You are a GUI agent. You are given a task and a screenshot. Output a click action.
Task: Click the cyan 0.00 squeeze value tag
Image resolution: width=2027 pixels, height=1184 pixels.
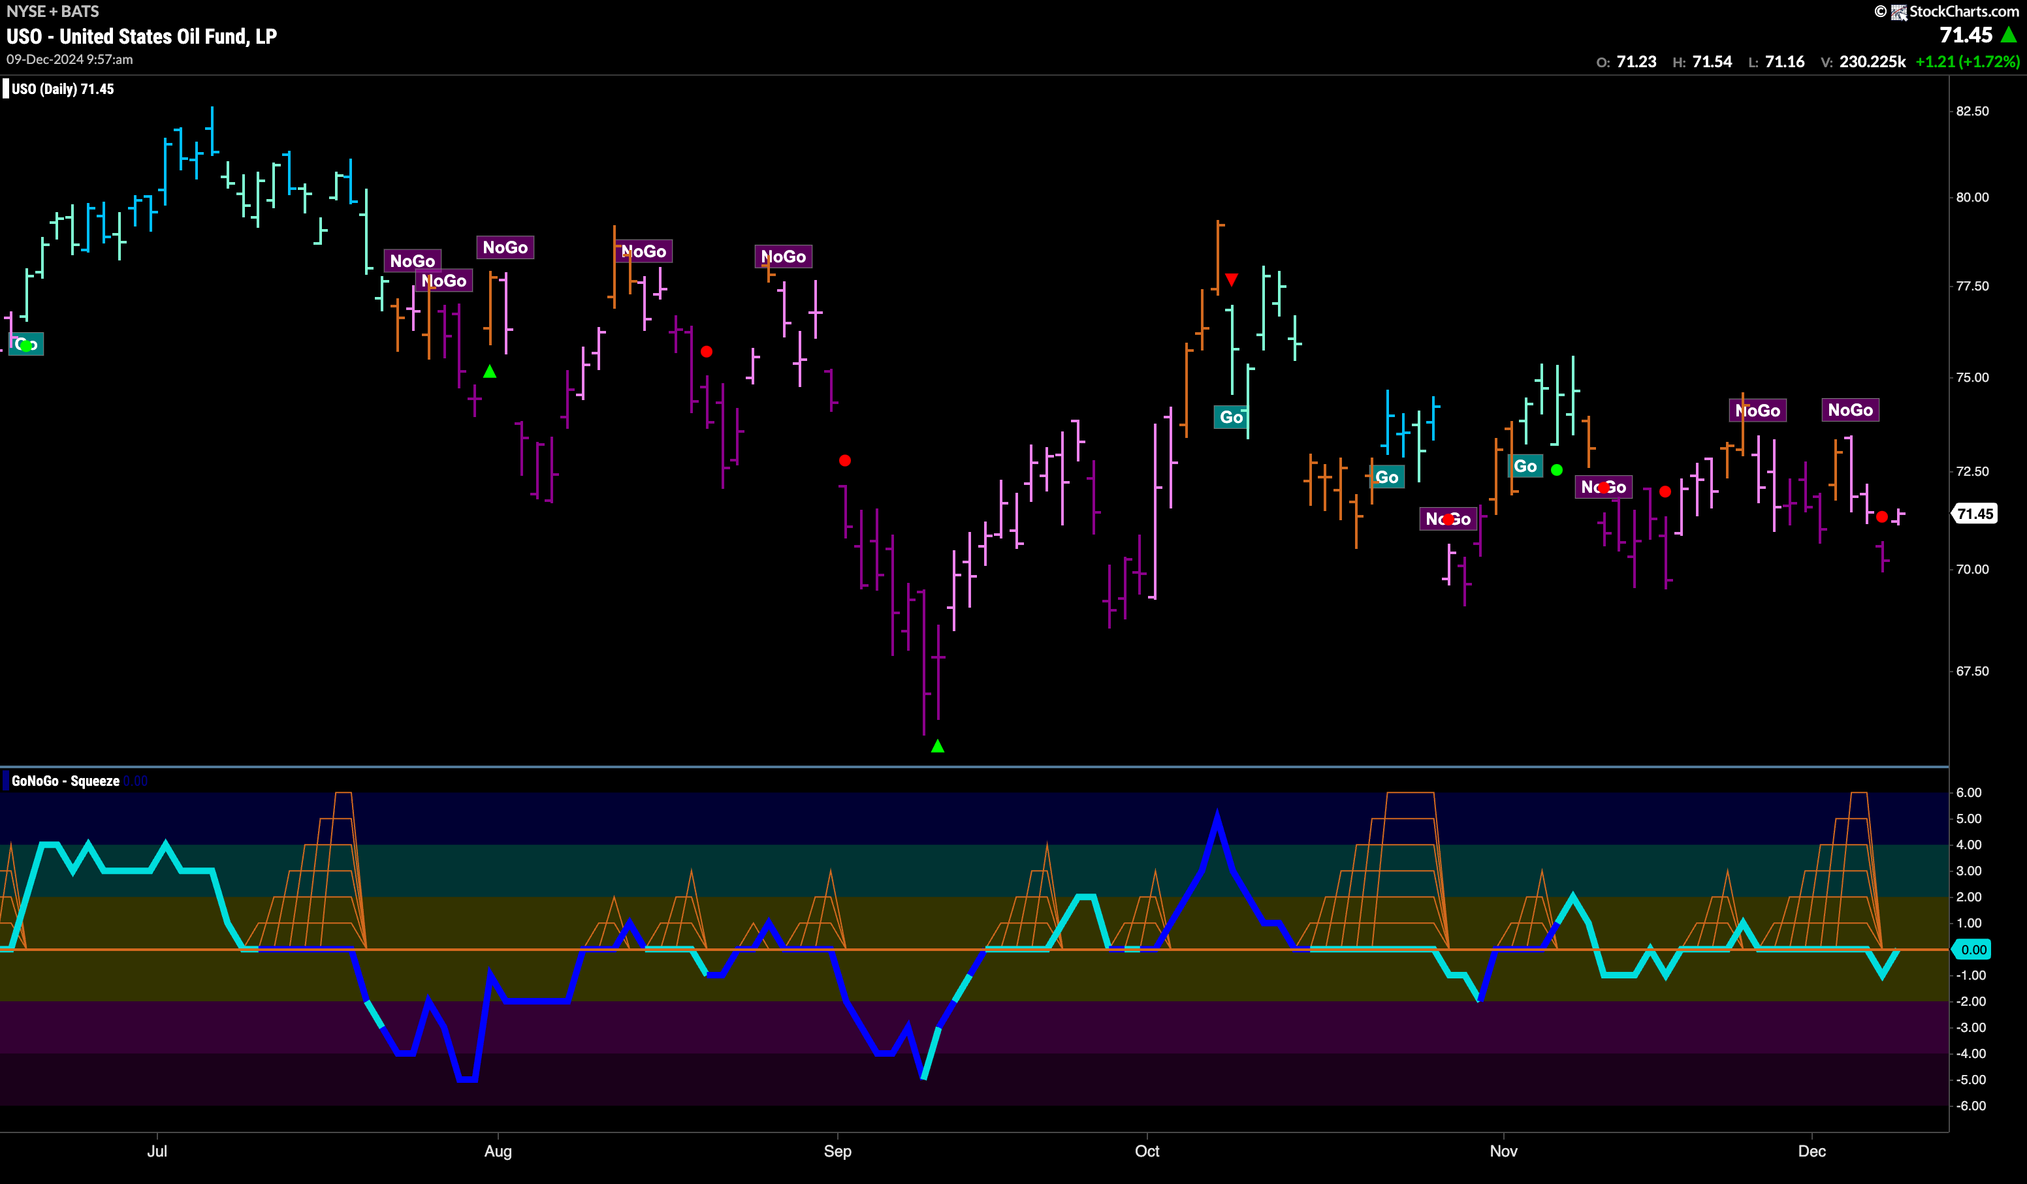[x=1973, y=949]
